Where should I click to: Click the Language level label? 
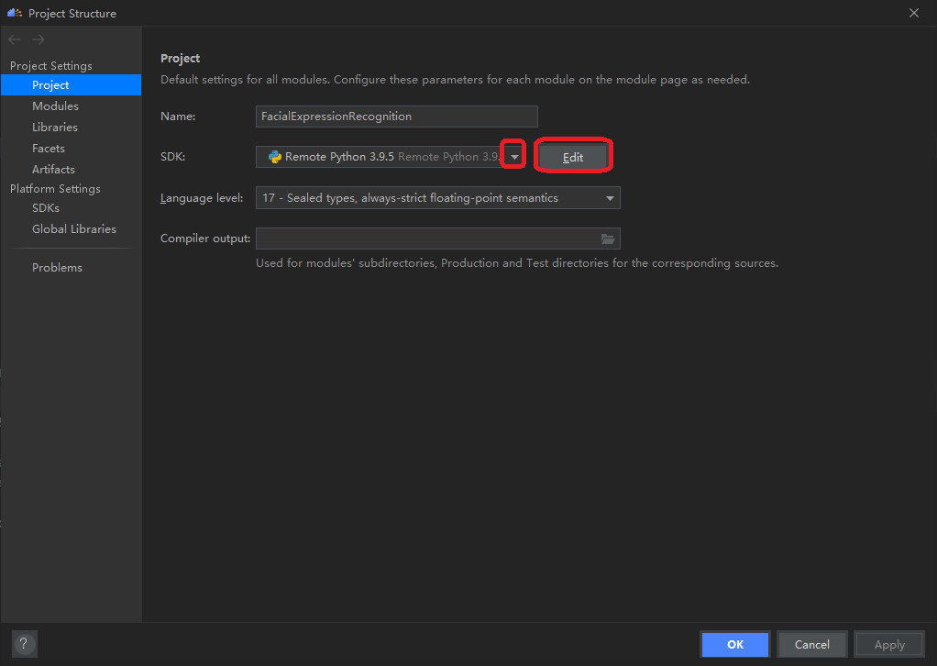(202, 198)
